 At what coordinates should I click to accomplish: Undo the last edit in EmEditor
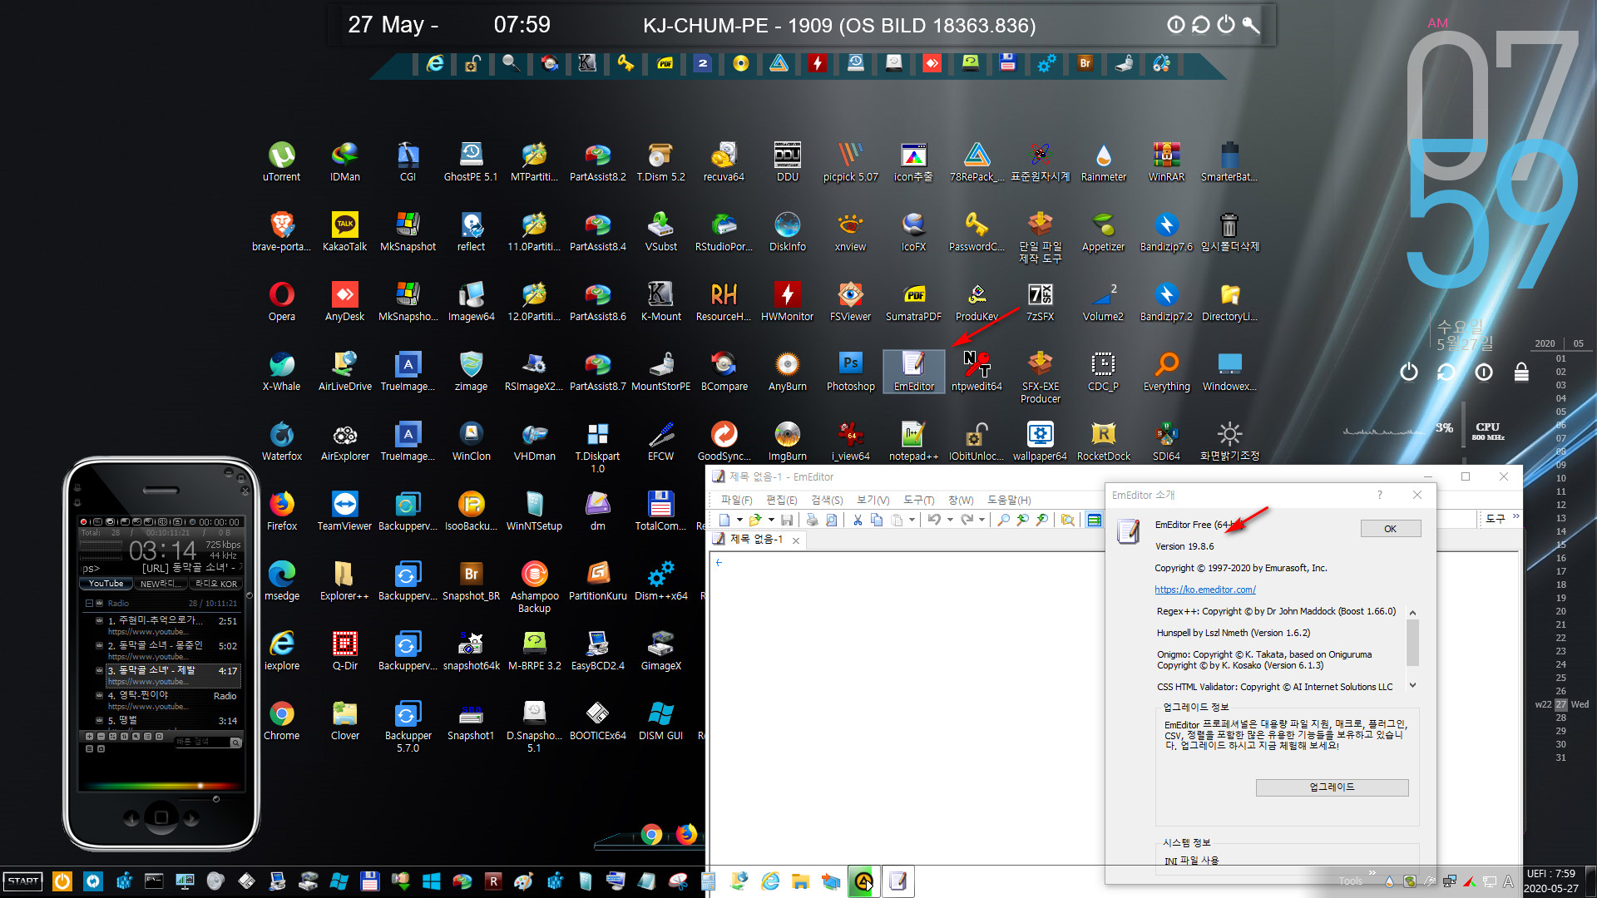click(x=935, y=520)
